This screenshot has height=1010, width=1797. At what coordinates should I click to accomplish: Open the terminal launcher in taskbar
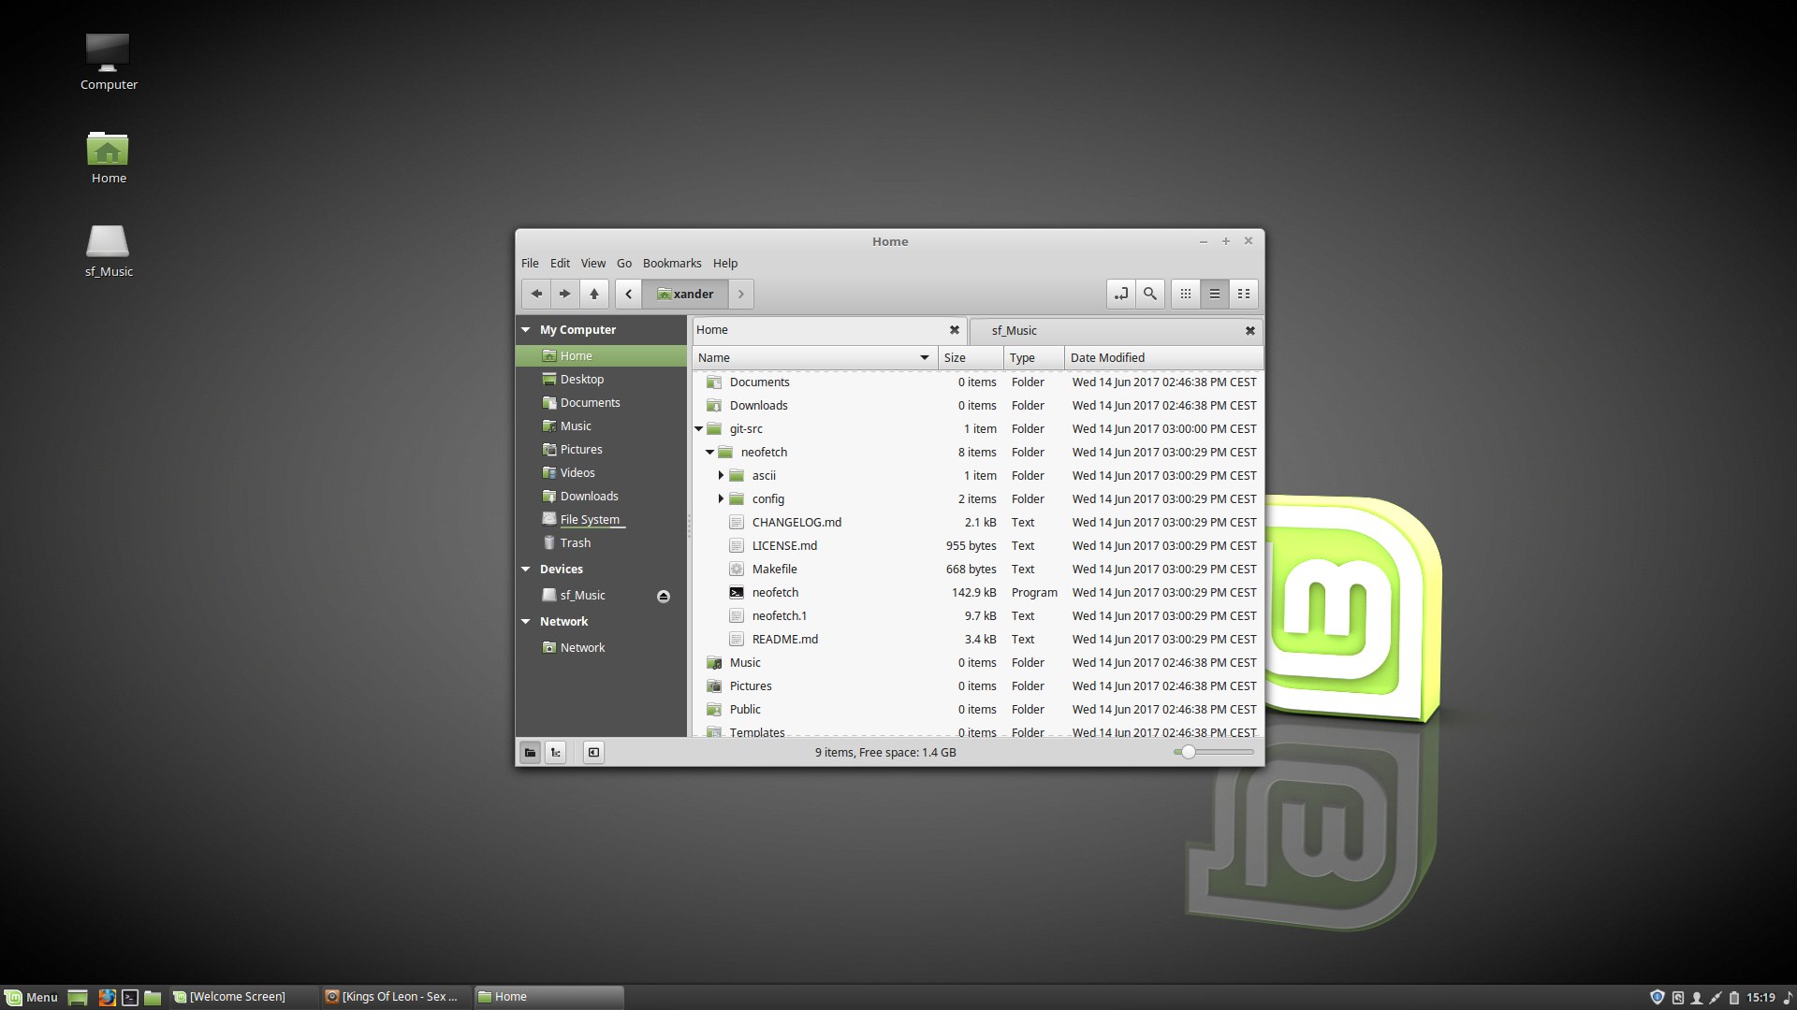[x=130, y=998]
